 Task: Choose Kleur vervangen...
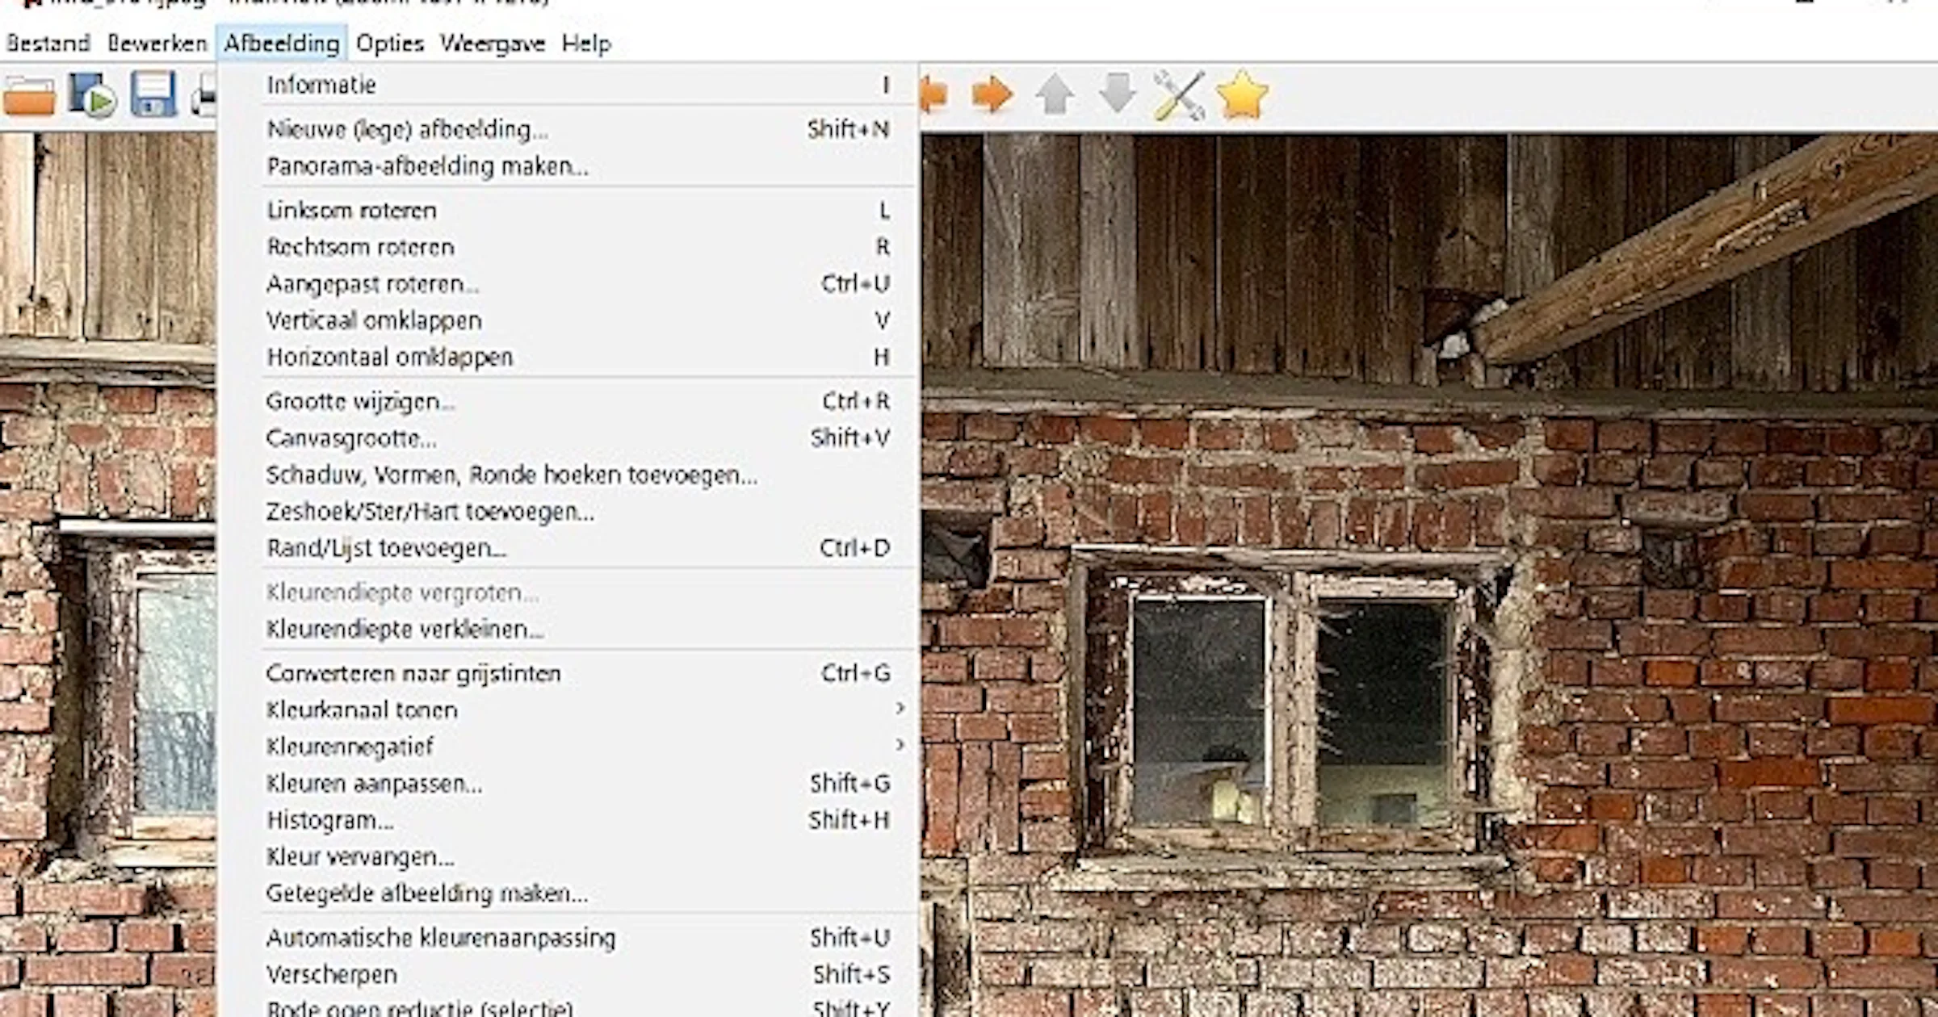568,856
